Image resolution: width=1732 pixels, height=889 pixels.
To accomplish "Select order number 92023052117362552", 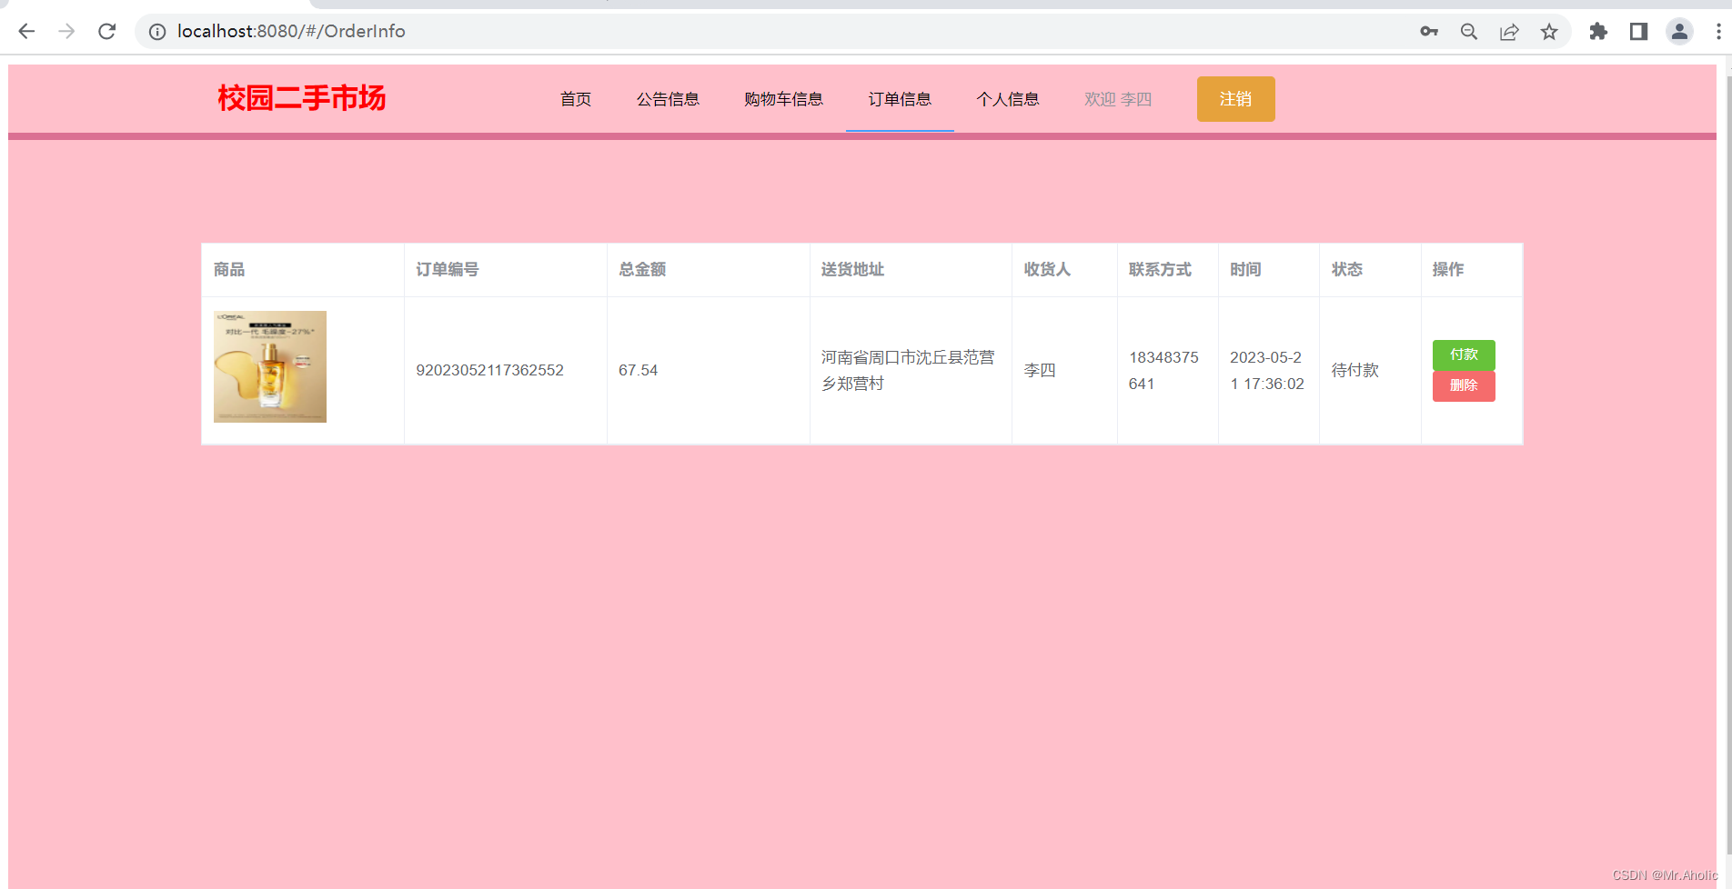I will [489, 370].
